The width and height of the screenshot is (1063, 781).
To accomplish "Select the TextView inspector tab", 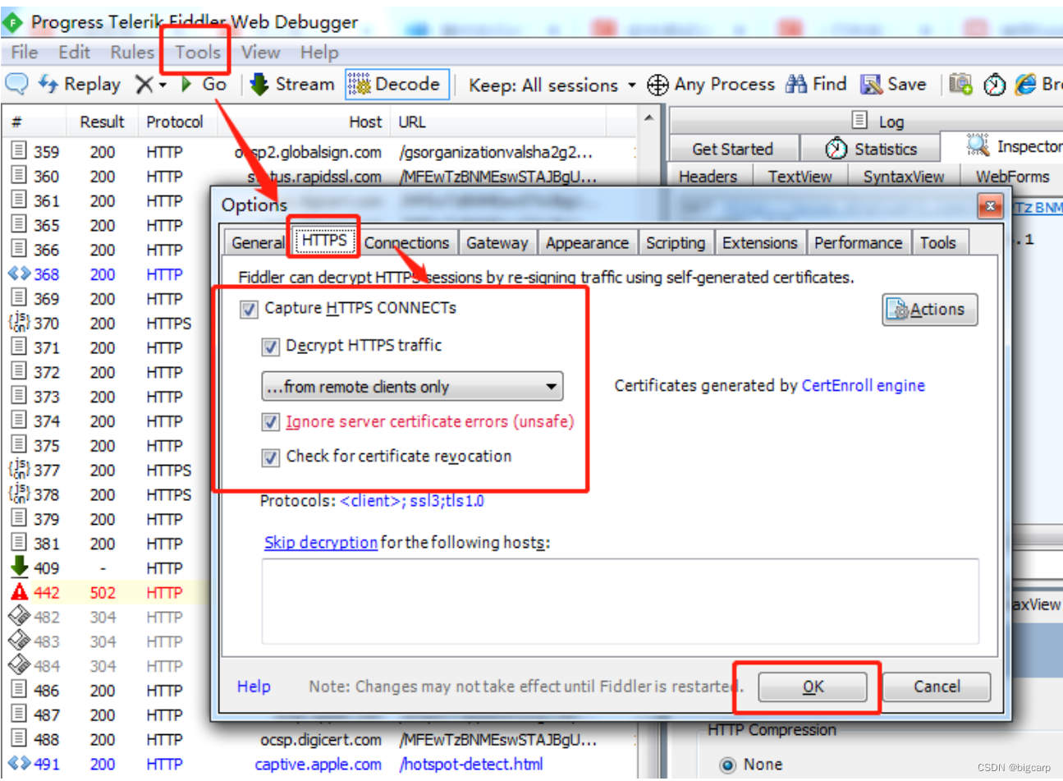I will 800,177.
